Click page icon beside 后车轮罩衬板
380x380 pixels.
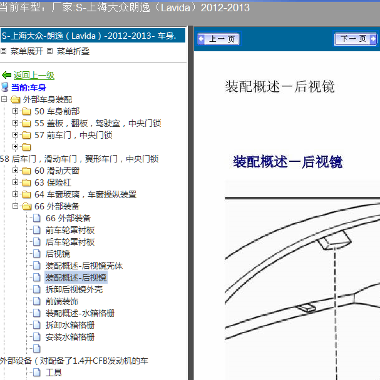[37, 242]
